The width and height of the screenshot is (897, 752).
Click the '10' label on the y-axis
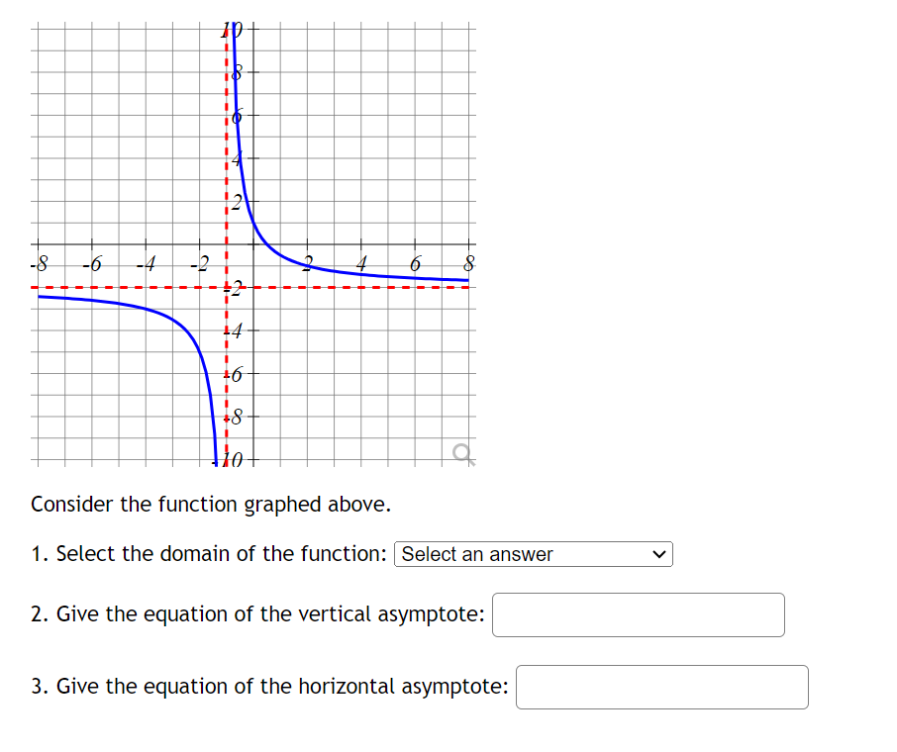(231, 28)
